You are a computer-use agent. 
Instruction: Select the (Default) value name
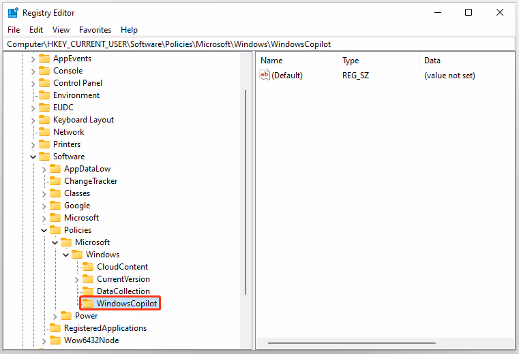(x=287, y=76)
